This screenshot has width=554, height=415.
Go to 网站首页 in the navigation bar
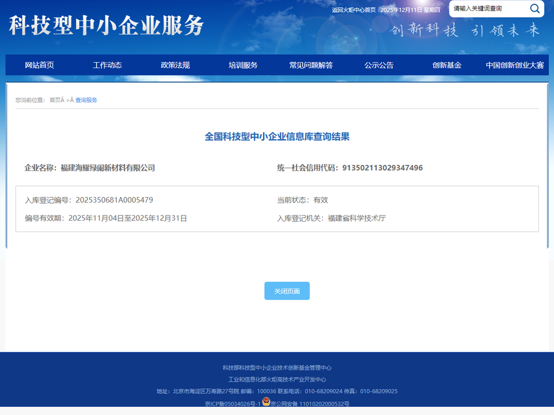coord(39,65)
